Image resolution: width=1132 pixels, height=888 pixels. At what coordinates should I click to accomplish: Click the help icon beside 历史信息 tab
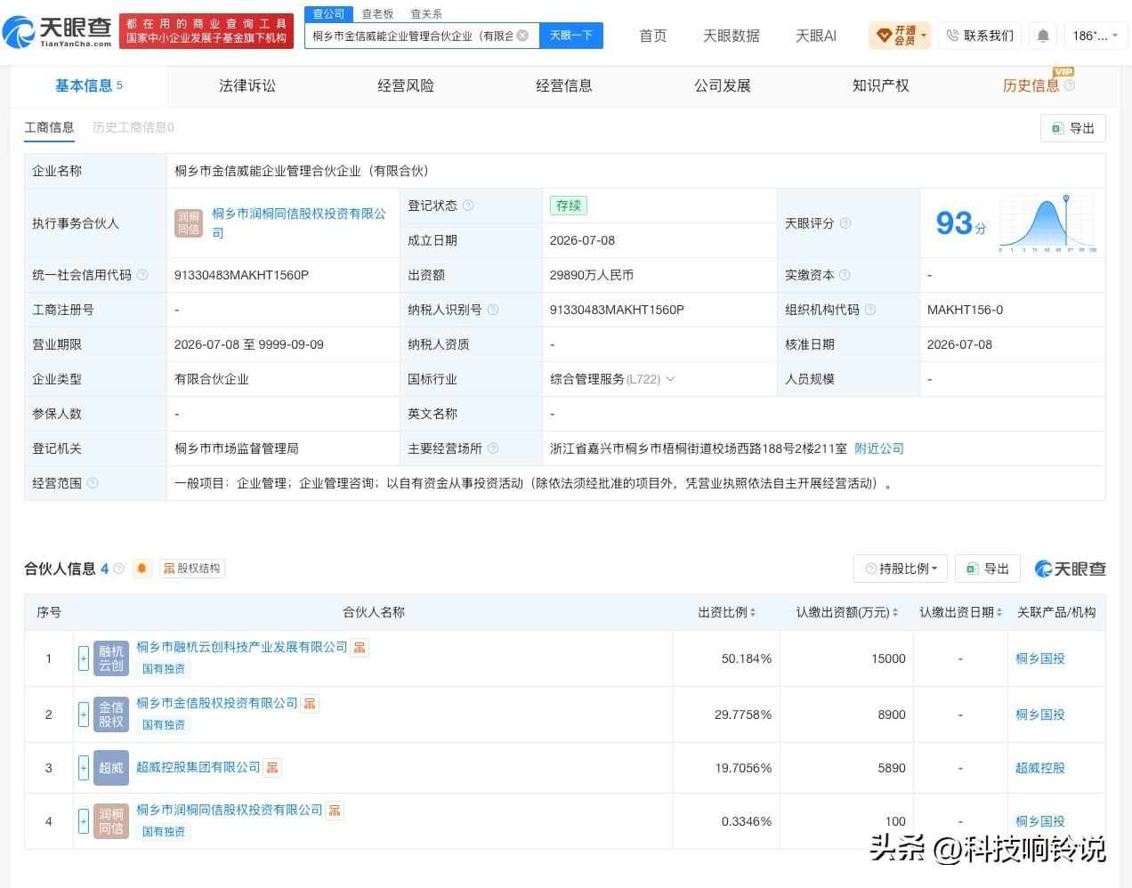(x=1070, y=85)
